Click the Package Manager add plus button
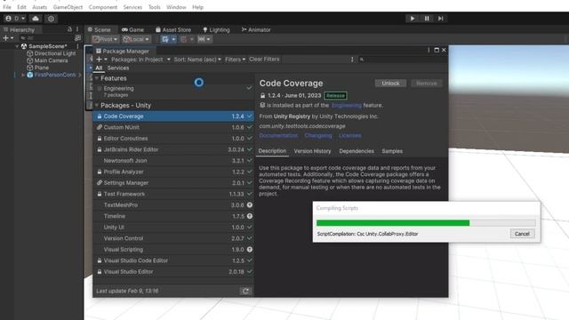Image resolution: width=569 pixels, height=320 pixels. pyautogui.click(x=101, y=60)
